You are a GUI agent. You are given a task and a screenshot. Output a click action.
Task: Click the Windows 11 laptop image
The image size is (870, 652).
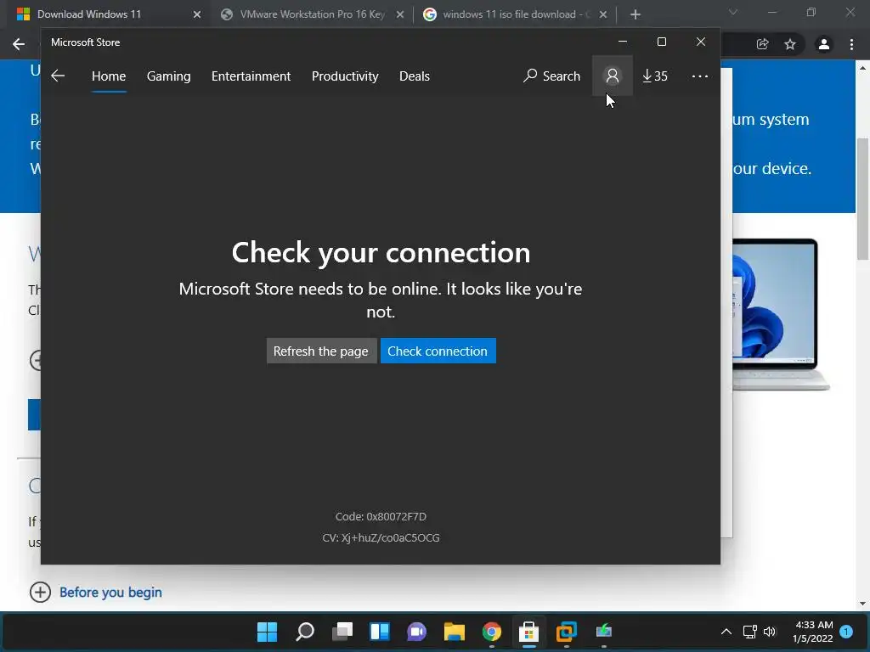tap(782, 314)
